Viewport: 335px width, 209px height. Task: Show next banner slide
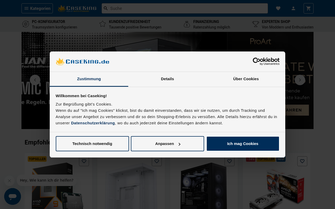click(x=300, y=80)
